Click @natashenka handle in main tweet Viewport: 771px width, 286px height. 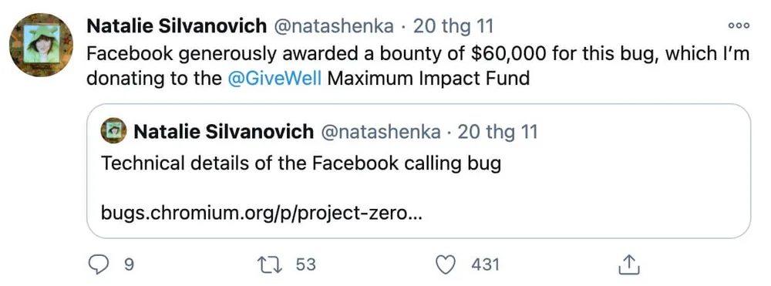click(333, 26)
